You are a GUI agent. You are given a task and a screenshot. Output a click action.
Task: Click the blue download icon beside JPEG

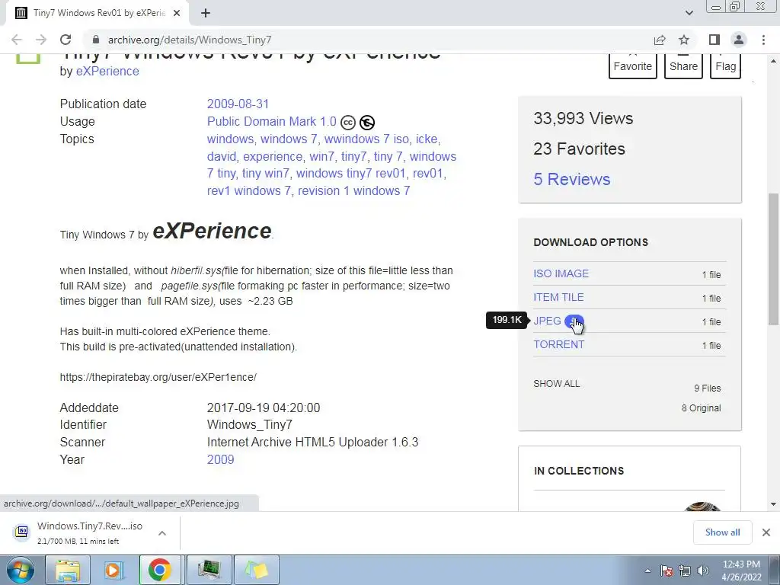574,321
